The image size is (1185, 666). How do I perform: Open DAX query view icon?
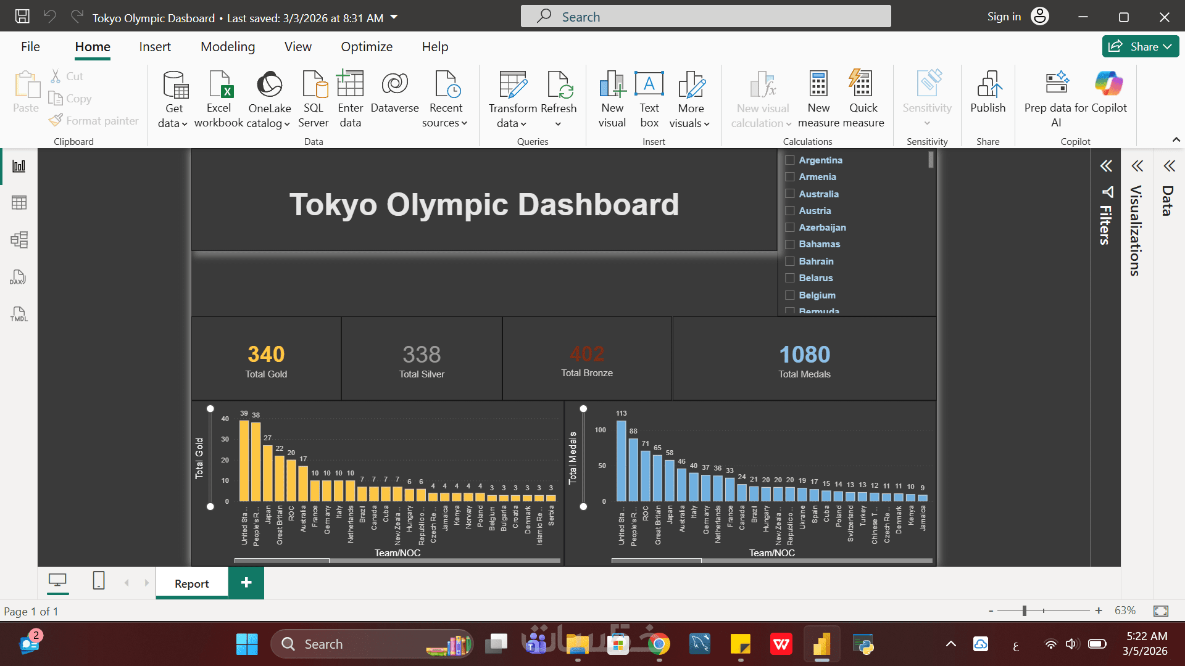coord(19,277)
